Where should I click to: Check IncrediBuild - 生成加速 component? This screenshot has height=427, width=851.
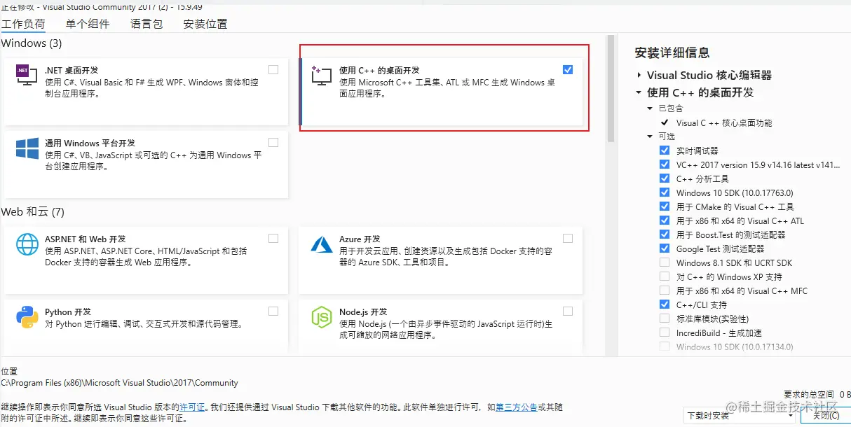(x=665, y=332)
